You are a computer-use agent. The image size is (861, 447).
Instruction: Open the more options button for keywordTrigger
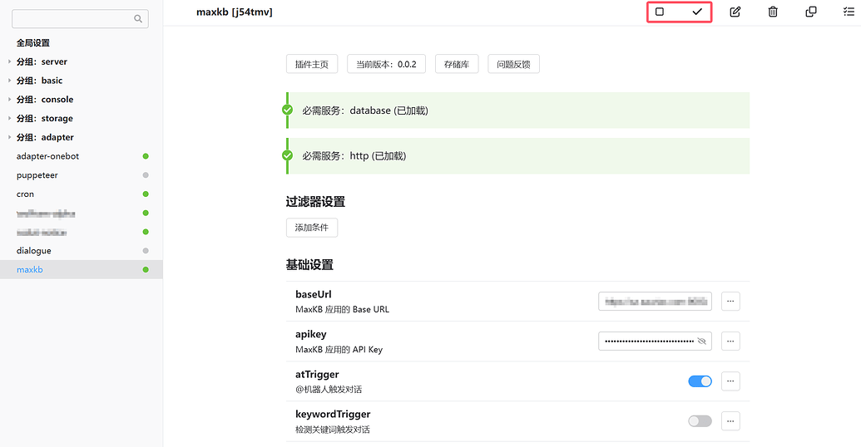(x=730, y=421)
